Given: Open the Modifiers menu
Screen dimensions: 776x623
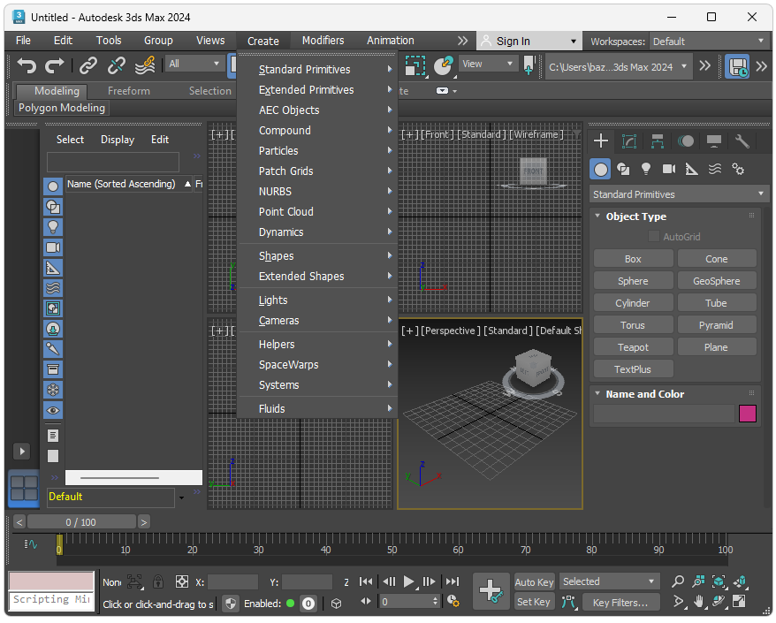Looking at the screenshot, I should pos(323,40).
